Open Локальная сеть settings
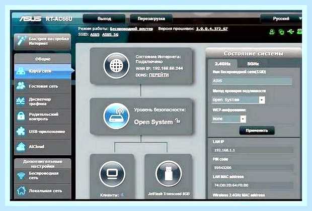The width and height of the screenshot is (312, 211). 43,191
